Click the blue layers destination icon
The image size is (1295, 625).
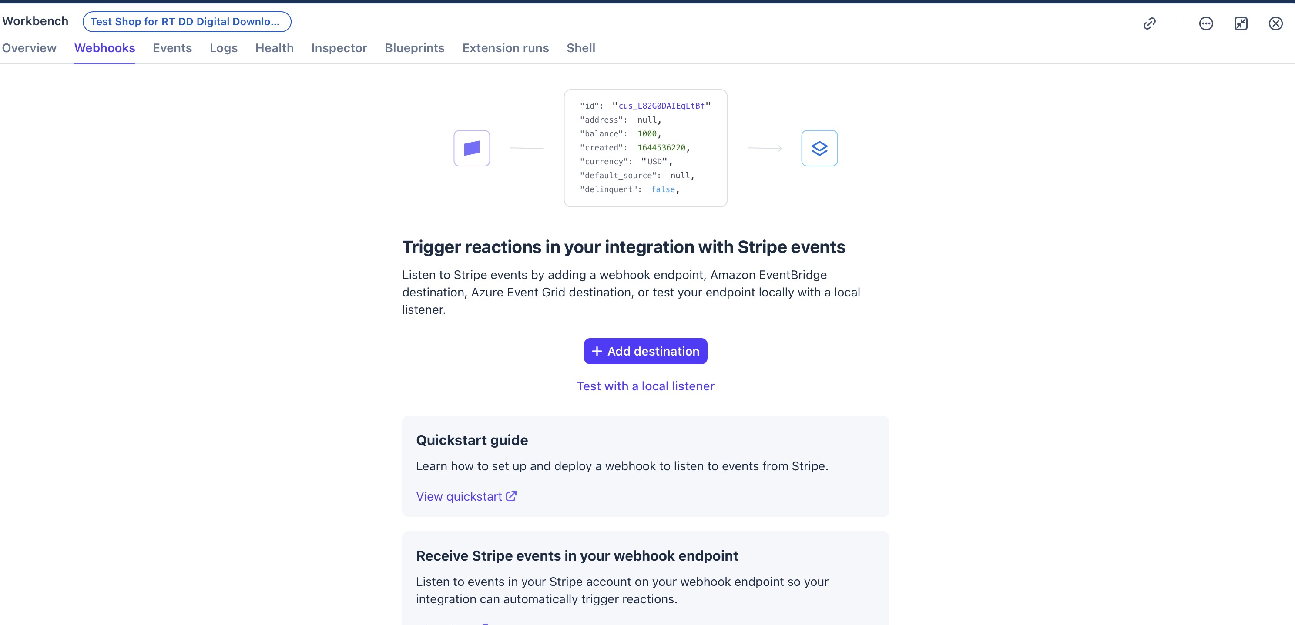[x=819, y=148]
